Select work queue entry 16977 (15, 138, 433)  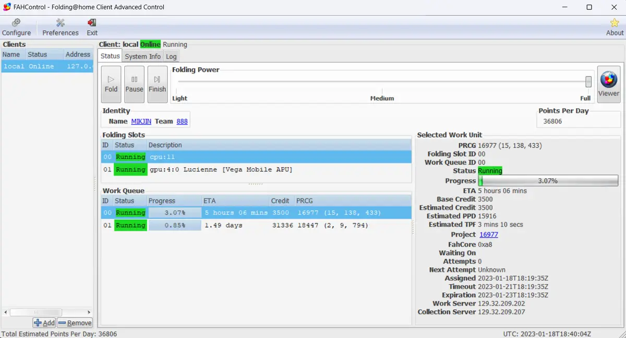[x=256, y=212]
